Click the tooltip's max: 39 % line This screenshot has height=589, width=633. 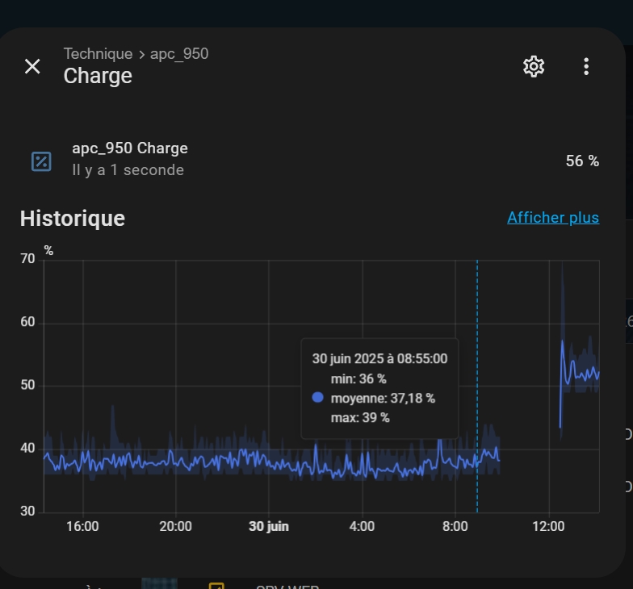pos(360,418)
